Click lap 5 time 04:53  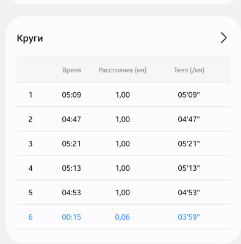point(71,193)
